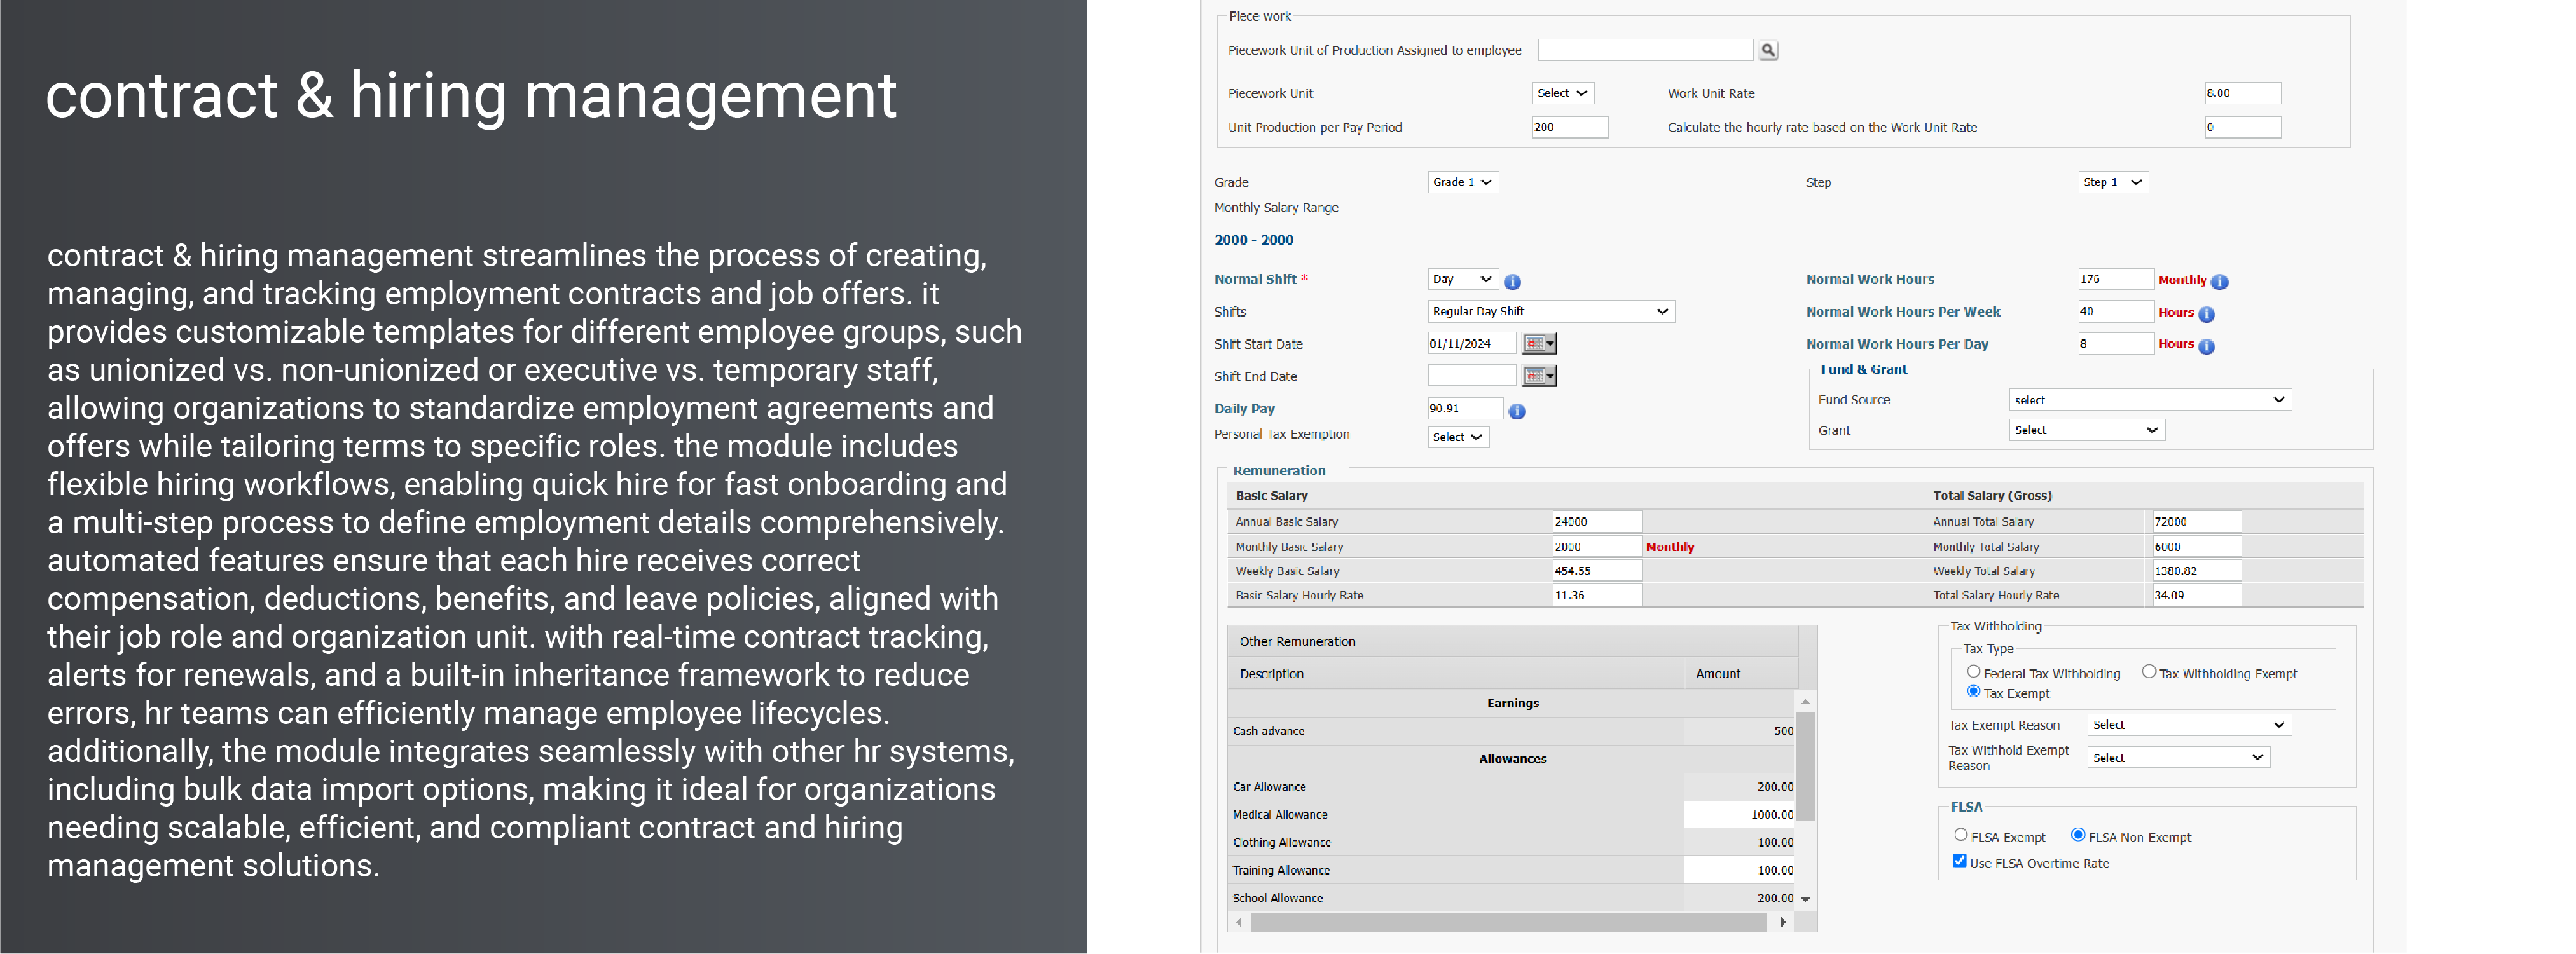This screenshot has height=954, width=2576.
Task: Choose FLSA Exempt radio button
Action: (x=1960, y=835)
